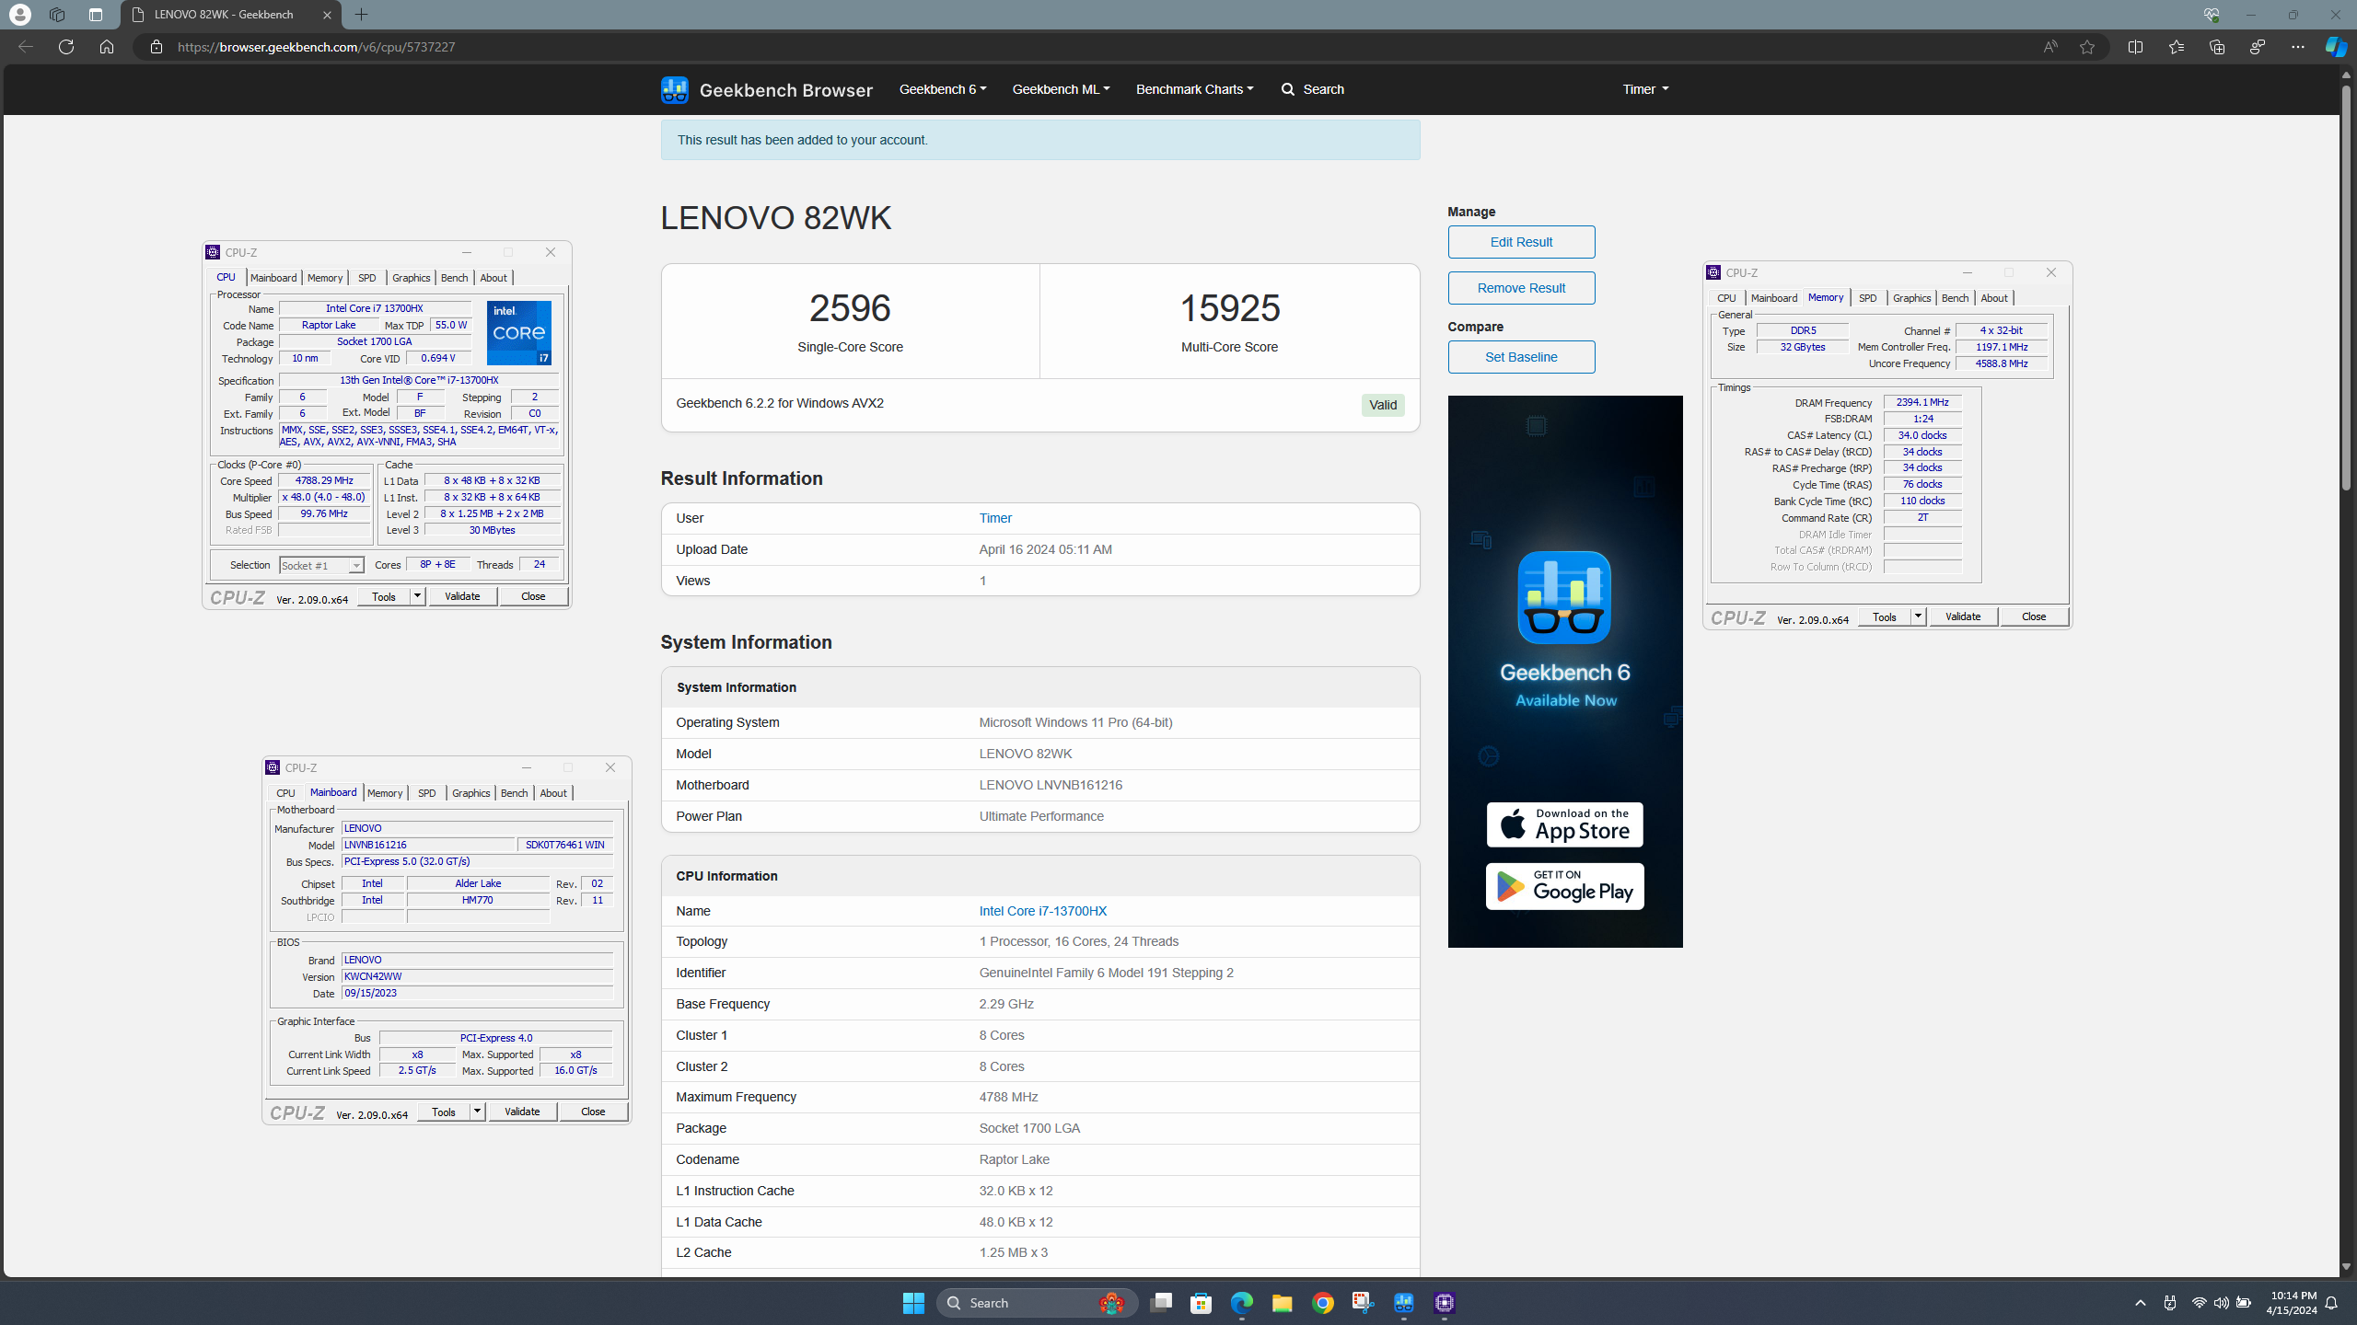Click the Tools button in CPU-Z CPU window

[383, 596]
